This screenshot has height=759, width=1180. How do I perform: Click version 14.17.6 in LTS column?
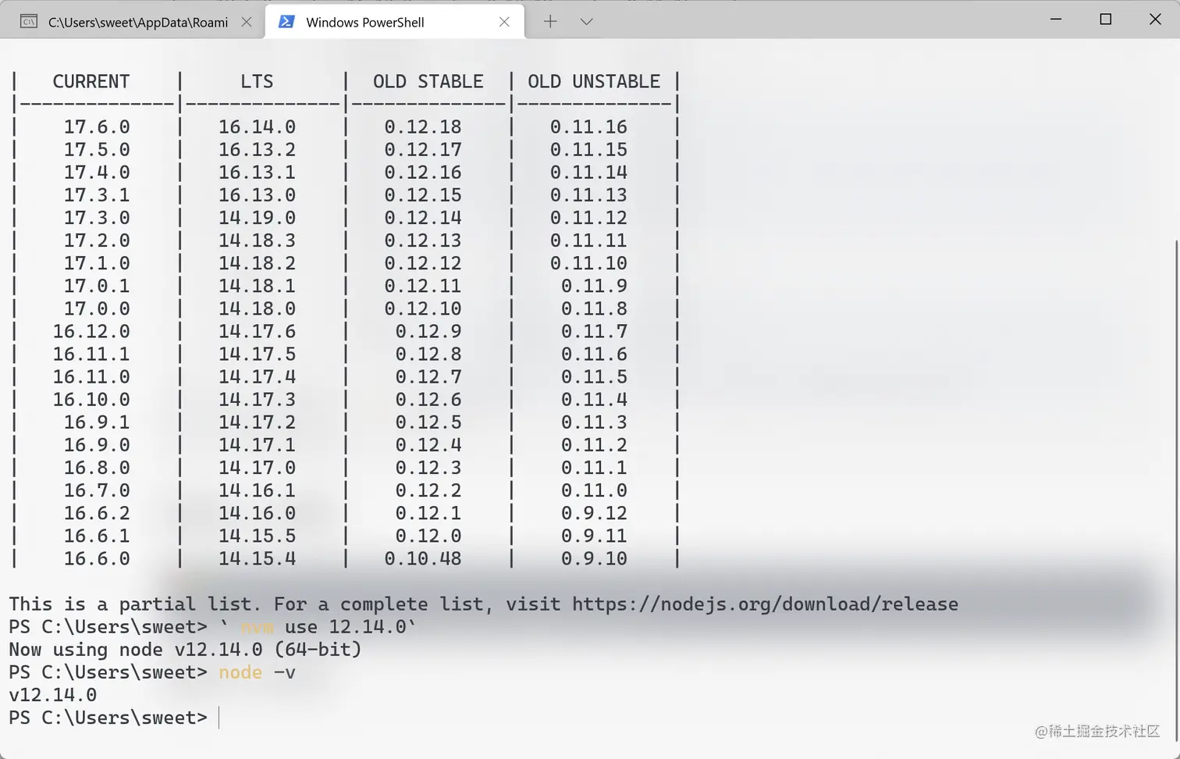tap(257, 331)
